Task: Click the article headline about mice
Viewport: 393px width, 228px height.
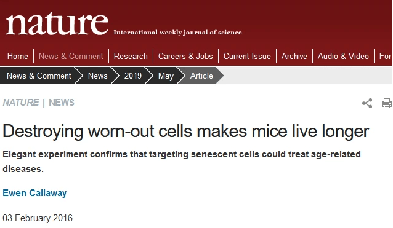Action: click(186, 131)
